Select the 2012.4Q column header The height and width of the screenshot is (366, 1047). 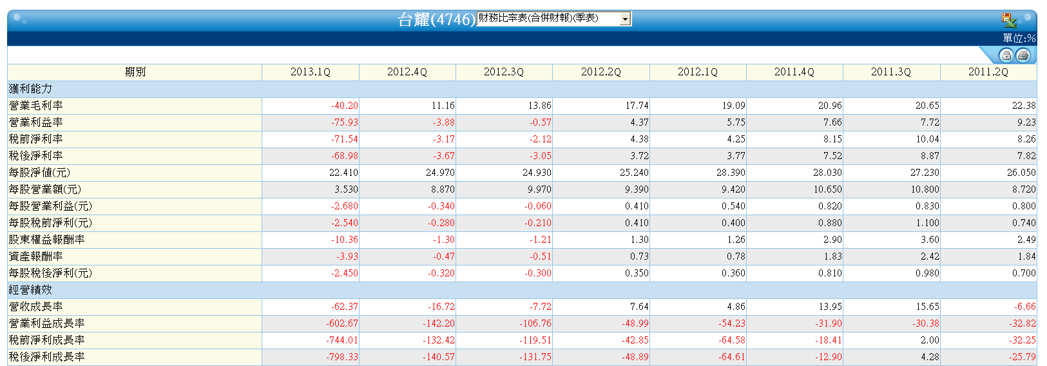[407, 72]
